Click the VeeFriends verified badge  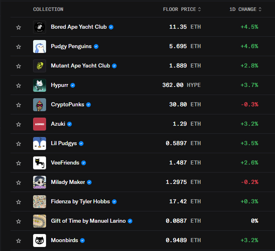point(84,163)
